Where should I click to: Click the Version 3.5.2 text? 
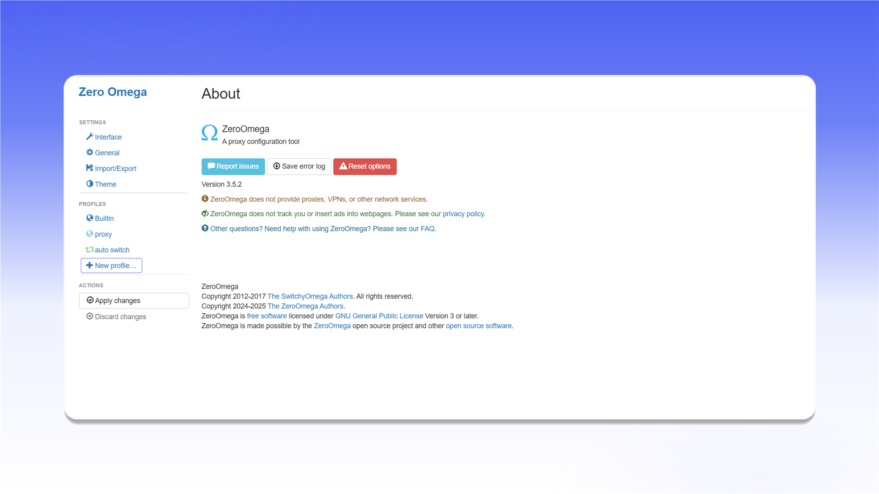[x=222, y=184]
